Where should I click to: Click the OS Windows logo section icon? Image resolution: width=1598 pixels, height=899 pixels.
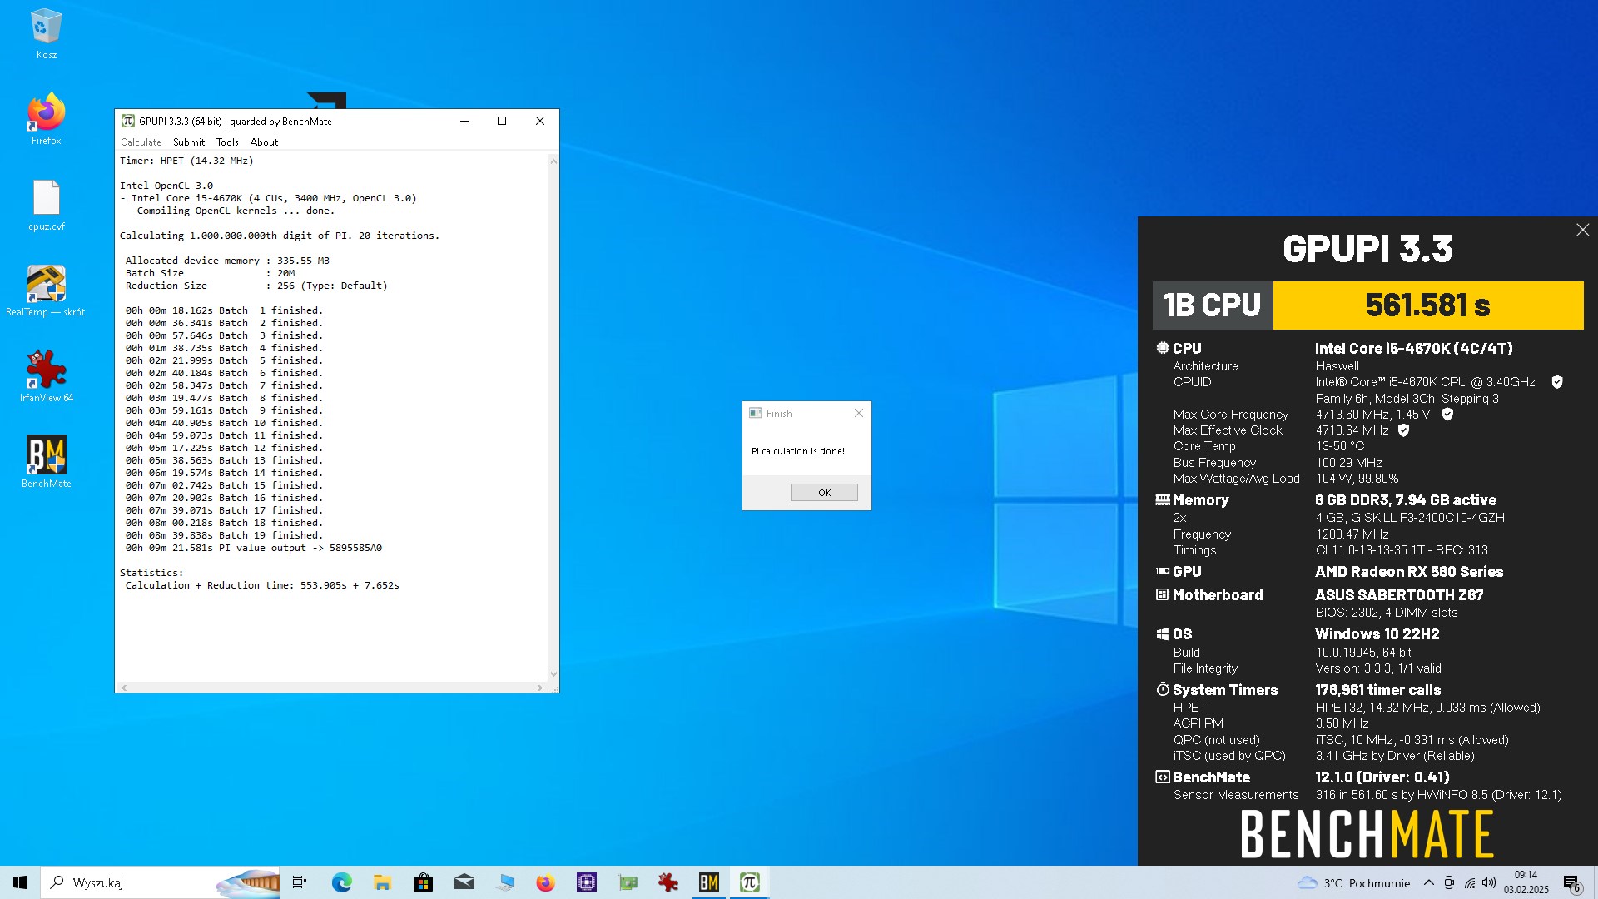point(1162,634)
